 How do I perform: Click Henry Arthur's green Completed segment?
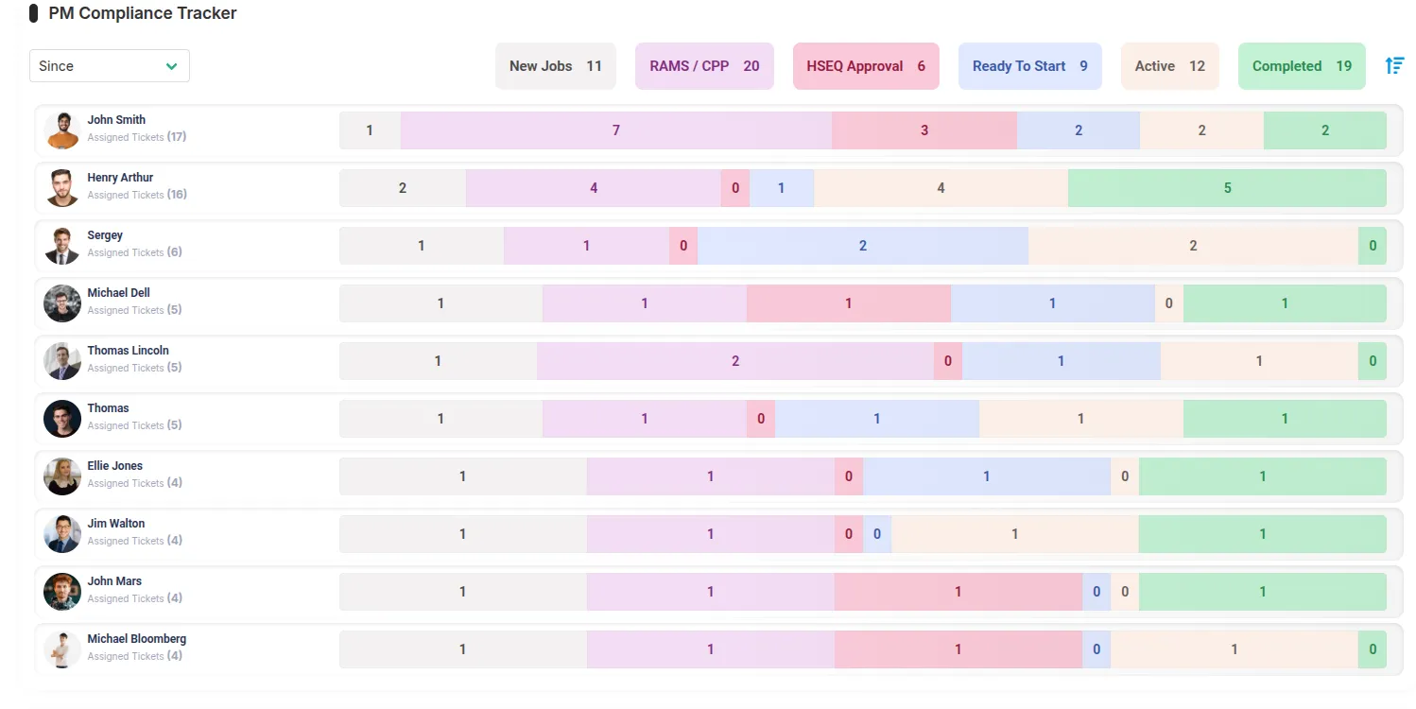1227,188
